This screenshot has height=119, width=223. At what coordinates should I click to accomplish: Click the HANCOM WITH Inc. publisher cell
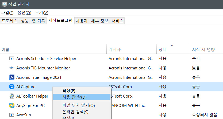128,106
